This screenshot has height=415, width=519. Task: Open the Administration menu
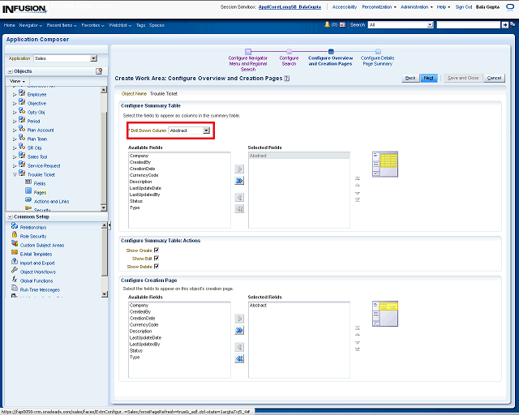[x=416, y=6]
